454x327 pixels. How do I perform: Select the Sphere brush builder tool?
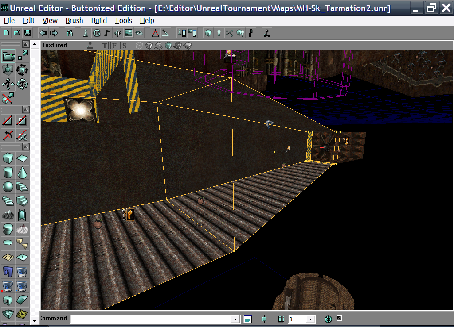[x=7, y=187]
